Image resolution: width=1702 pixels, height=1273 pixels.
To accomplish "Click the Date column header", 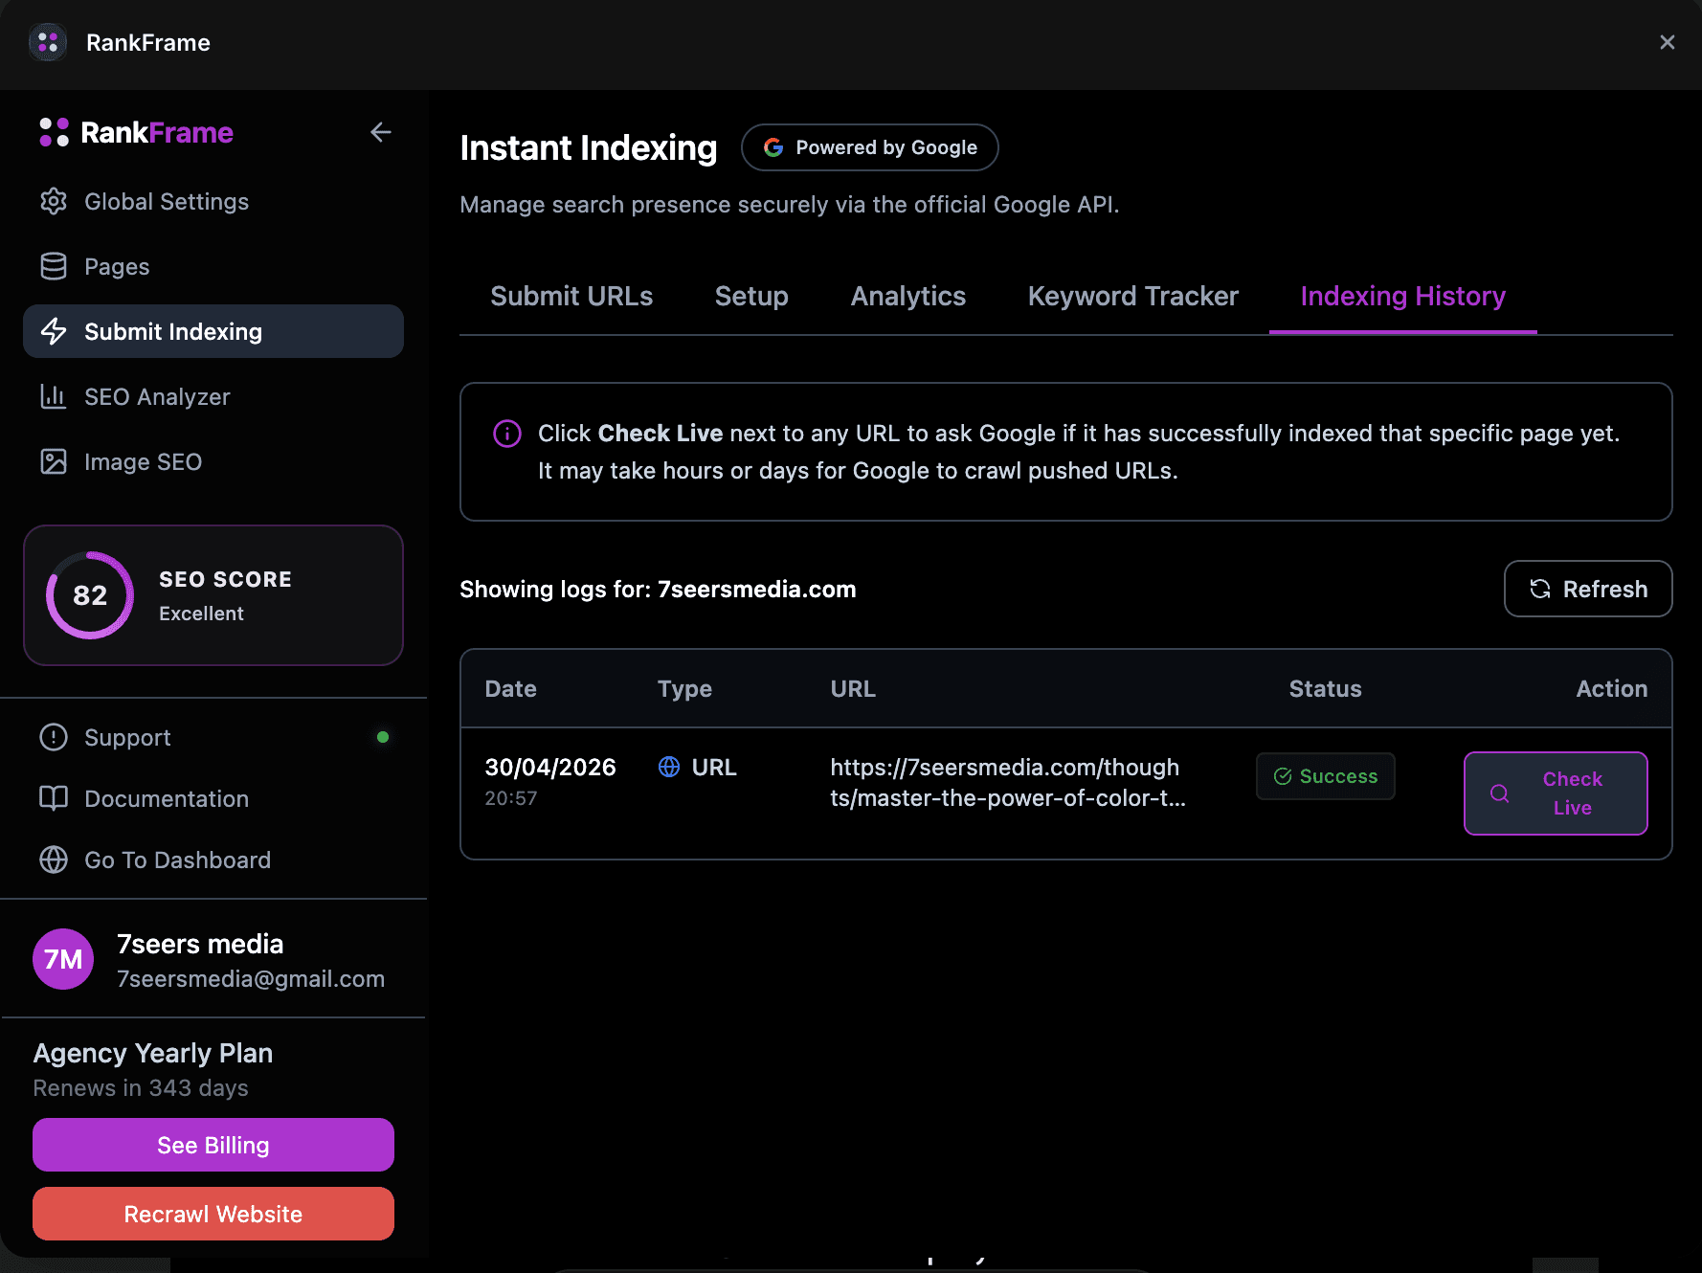I will point(511,688).
